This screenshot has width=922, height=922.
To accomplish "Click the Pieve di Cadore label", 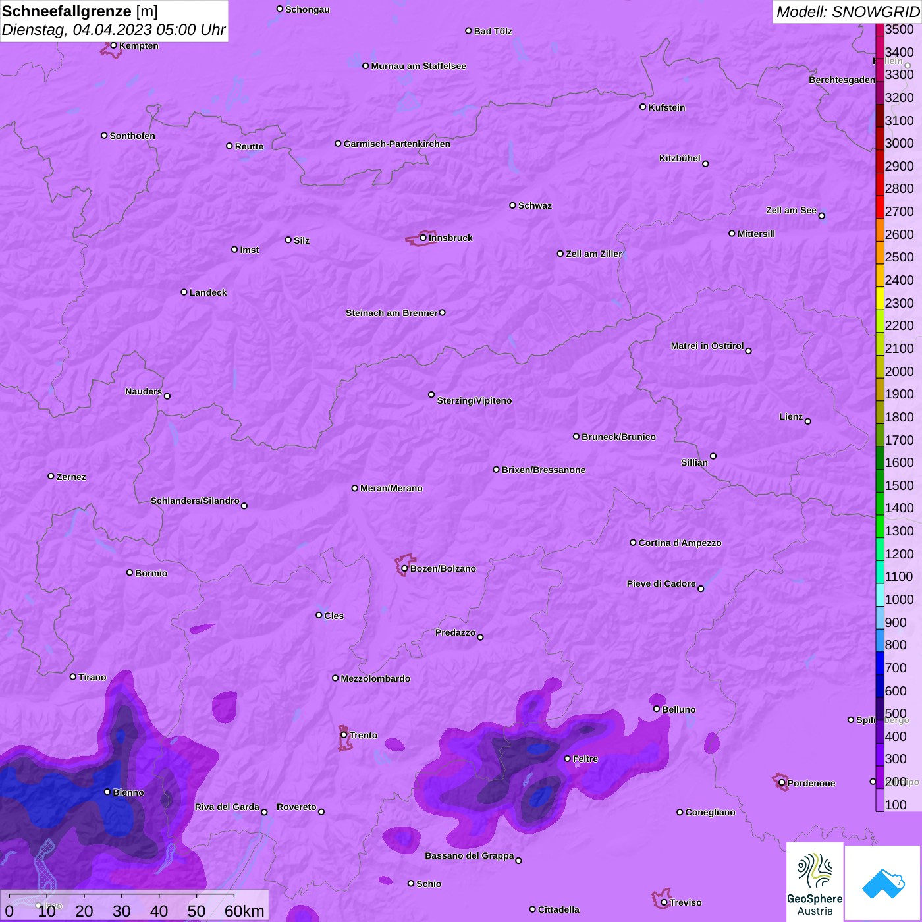I will click(661, 583).
